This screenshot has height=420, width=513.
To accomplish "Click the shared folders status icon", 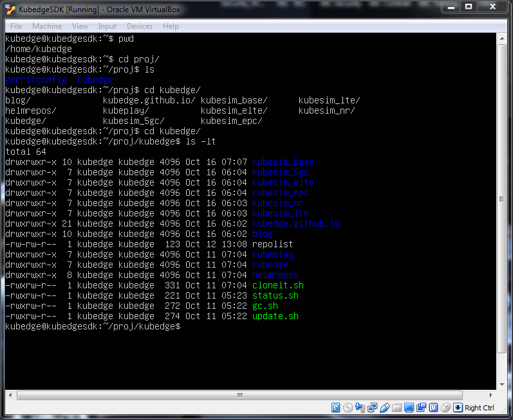I will 397,408.
